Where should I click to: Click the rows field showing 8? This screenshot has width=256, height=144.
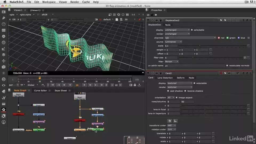(x=173, y=102)
